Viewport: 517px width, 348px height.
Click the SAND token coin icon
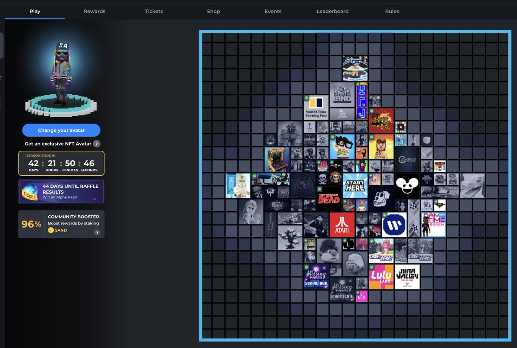pos(51,230)
